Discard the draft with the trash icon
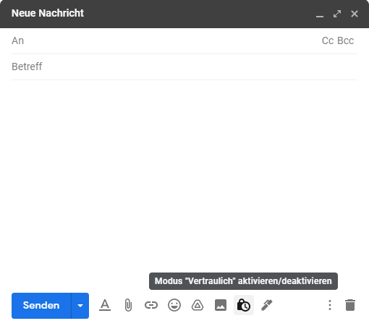Viewport: 369px width, 326px height. tap(350, 305)
